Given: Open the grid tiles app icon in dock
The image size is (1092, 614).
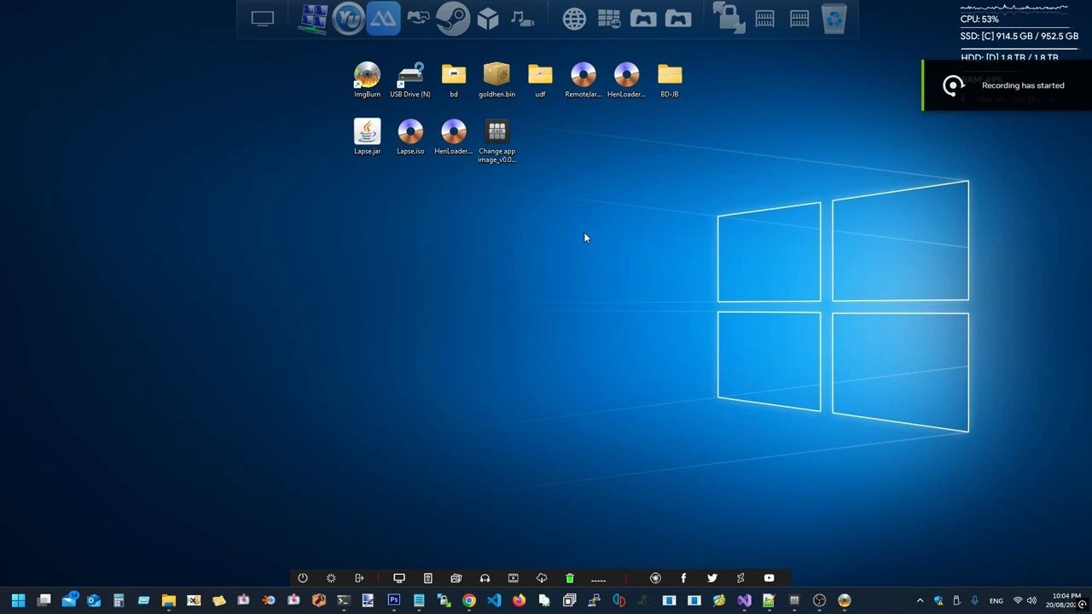Looking at the screenshot, I should pos(609,18).
